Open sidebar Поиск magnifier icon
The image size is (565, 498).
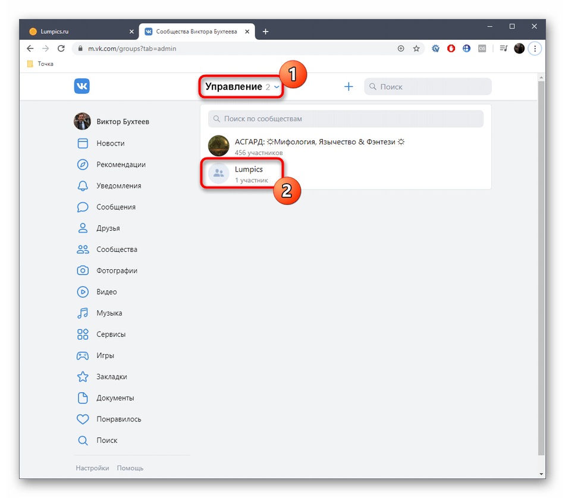point(83,440)
